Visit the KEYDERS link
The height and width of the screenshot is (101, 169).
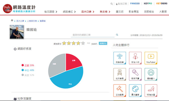click(162, 3)
